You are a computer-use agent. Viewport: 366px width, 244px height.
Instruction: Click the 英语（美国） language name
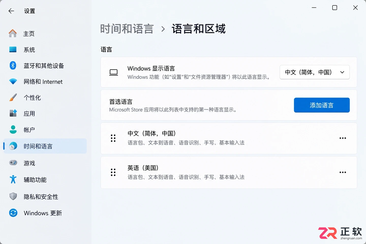143,168
